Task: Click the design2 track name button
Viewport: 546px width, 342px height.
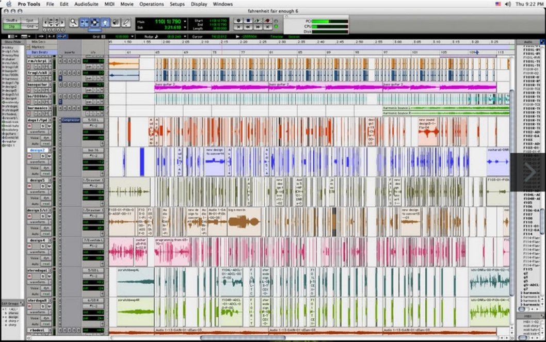Action: tap(38, 150)
